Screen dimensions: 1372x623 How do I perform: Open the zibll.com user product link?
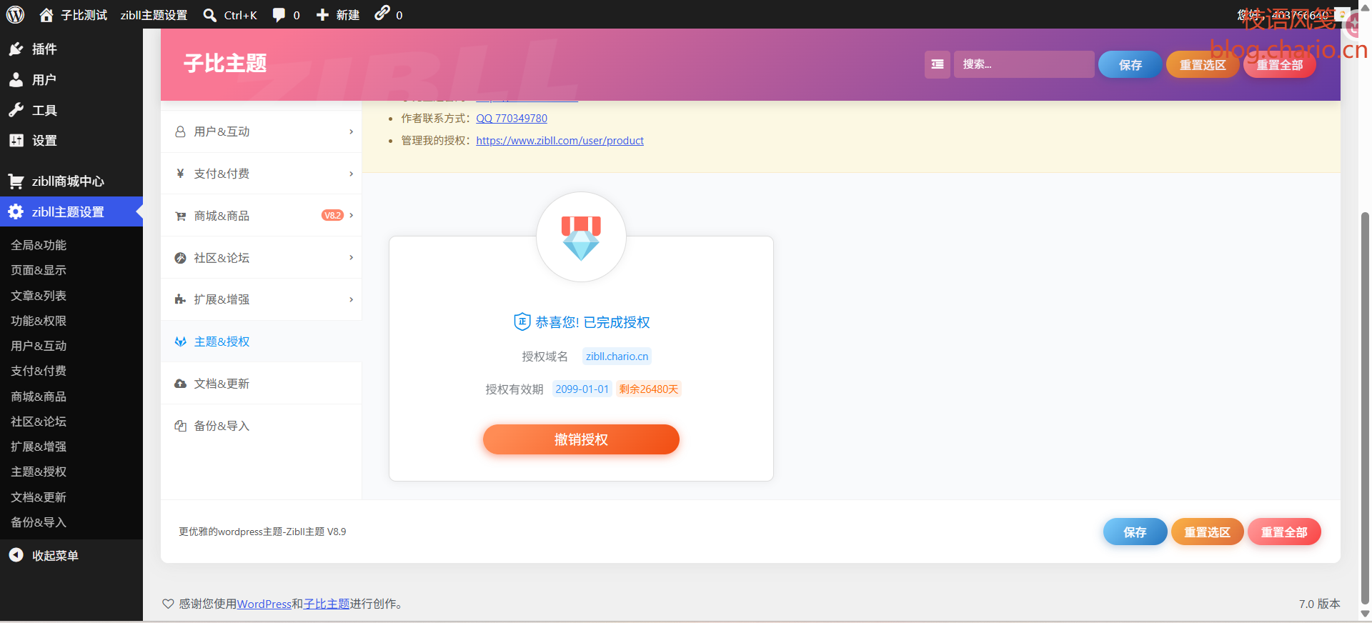tap(560, 141)
